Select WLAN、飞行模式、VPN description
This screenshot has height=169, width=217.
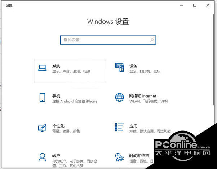(149, 101)
